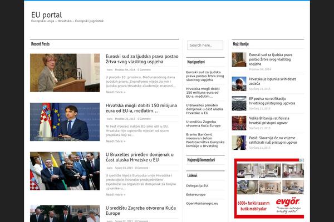The height and width of the screenshot is (222, 334).
Task: Open Najčitanije item Euroski sud za ljudska prava
Action: click(271, 59)
